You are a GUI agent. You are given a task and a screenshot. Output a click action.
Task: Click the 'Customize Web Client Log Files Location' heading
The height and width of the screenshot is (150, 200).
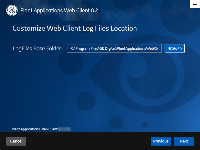(x=74, y=28)
